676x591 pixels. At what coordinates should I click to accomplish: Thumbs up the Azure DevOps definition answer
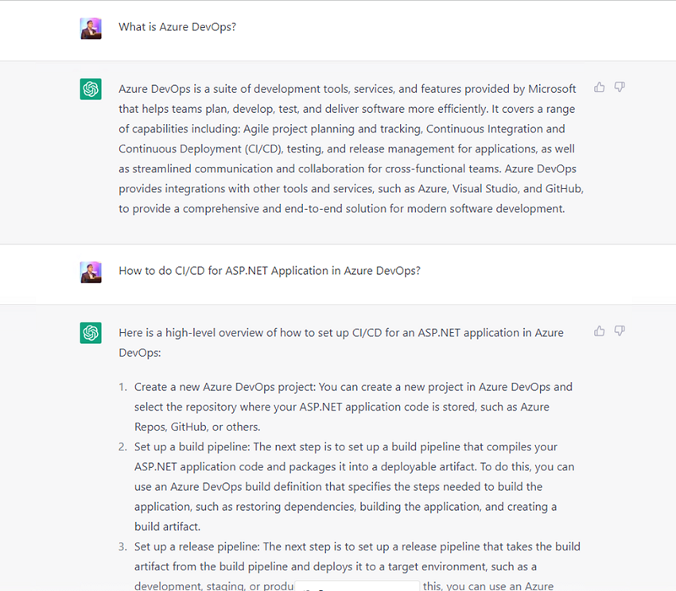(600, 87)
